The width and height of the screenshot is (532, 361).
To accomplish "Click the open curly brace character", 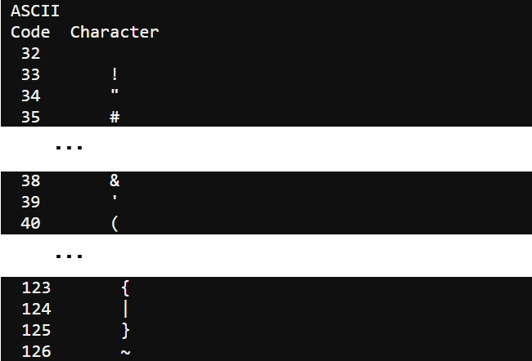I will 125,287.
